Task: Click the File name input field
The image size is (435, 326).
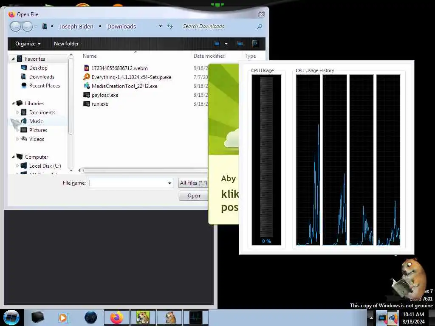Action: 127,183
